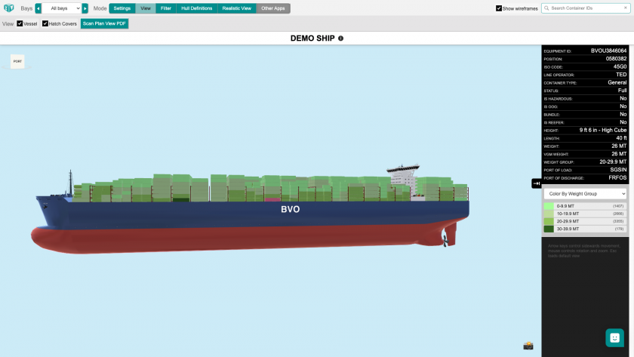Switch to the Filter mode tab
Screen dimensions: 634x357
tap(166, 8)
